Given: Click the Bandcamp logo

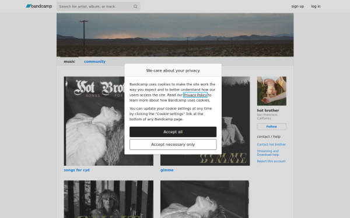Looking at the screenshot, I should (39, 6).
